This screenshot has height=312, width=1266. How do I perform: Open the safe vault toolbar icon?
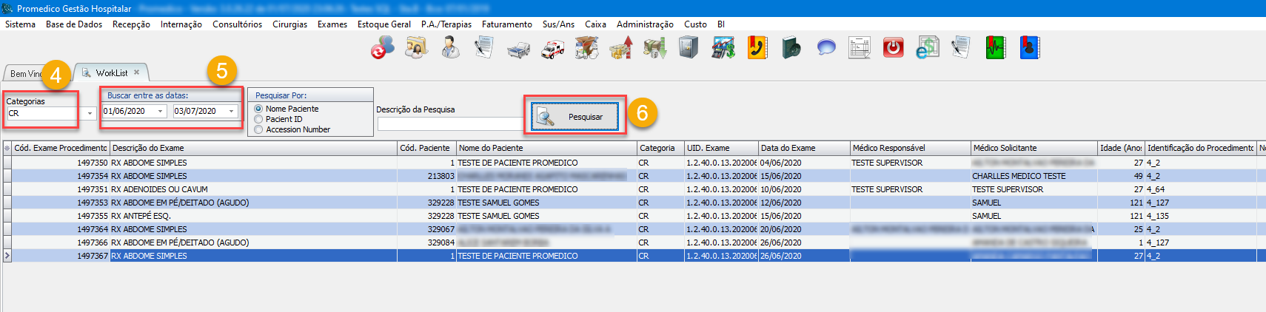(689, 48)
